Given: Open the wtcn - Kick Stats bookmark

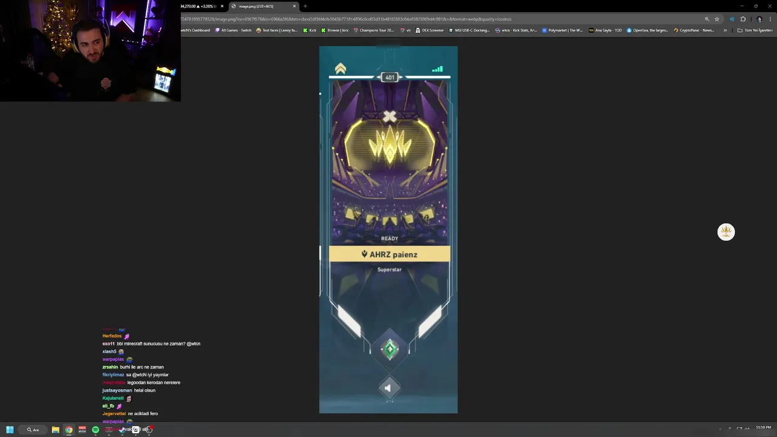Looking at the screenshot, I should tap(517, 30).
